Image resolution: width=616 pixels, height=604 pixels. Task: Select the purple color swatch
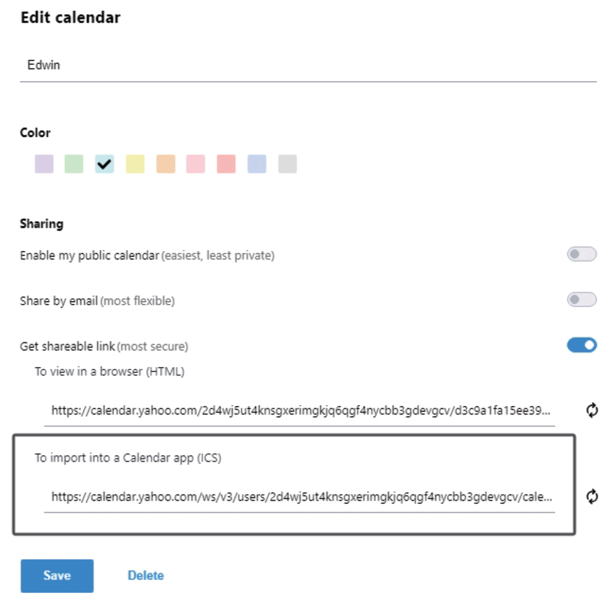pyautogui.click(x=44, y=164)
